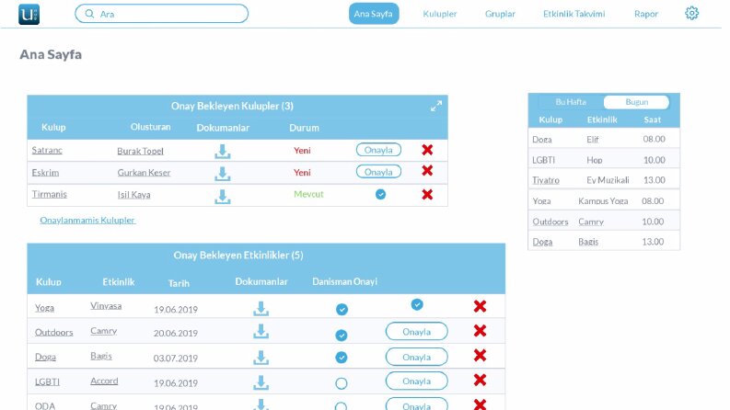Click the U app logo
The width and height of the screenshot is (730, 410).
point(29,14)
